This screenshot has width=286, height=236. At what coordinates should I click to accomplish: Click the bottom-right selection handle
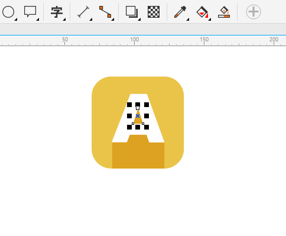[147, 127]
